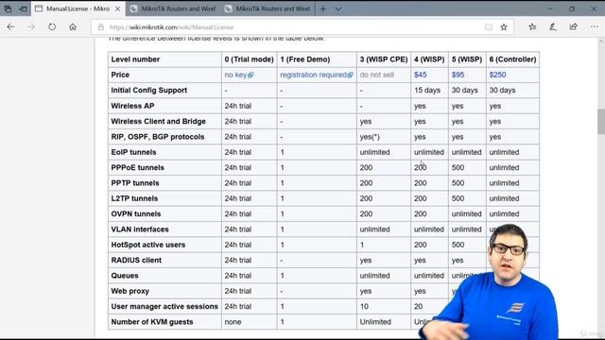
Task: Click 'Wireless Client and Bridge' row label
Action: click(x=158, y=121)
